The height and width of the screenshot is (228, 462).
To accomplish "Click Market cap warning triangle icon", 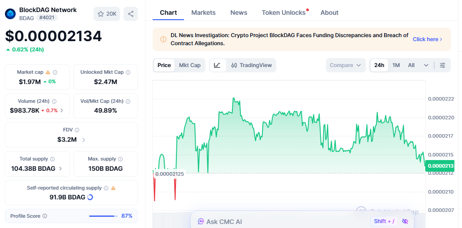I will click(x=48, y=72).
